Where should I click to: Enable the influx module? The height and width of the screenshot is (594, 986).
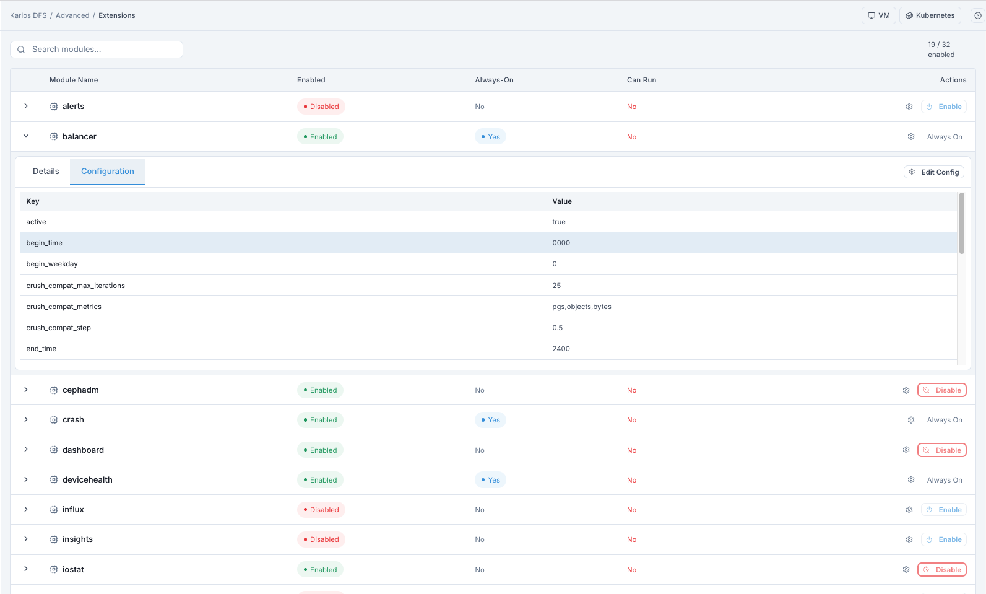tap(944, 510)
